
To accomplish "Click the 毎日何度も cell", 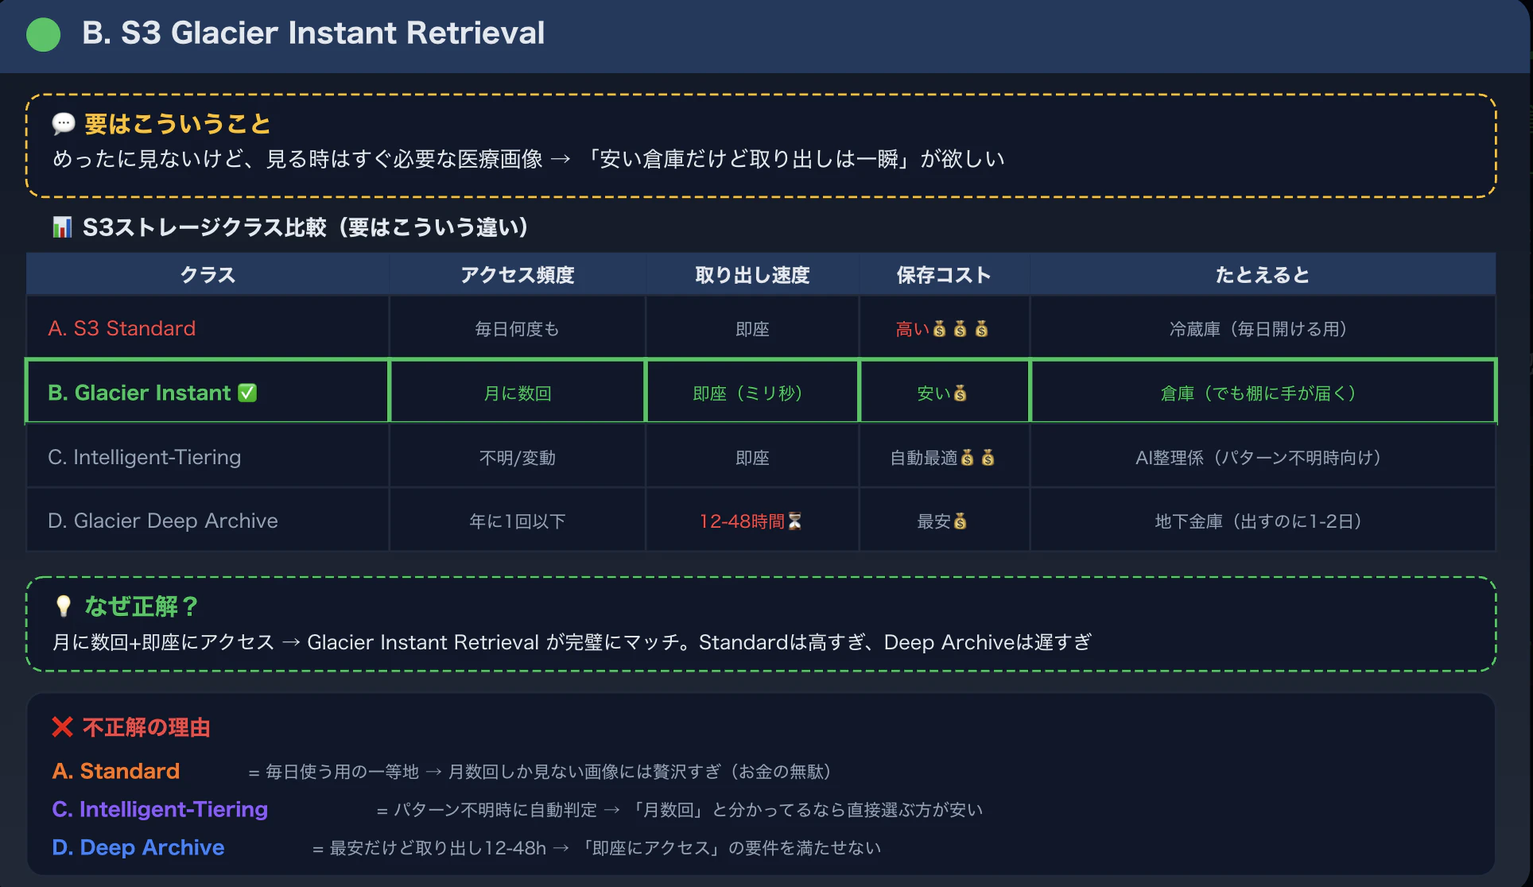I will tap(518, 328).
